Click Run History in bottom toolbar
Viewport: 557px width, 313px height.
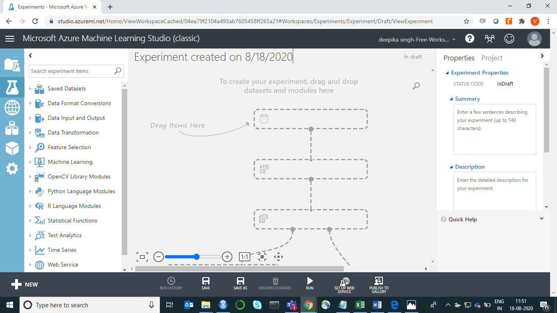point(171,284)
